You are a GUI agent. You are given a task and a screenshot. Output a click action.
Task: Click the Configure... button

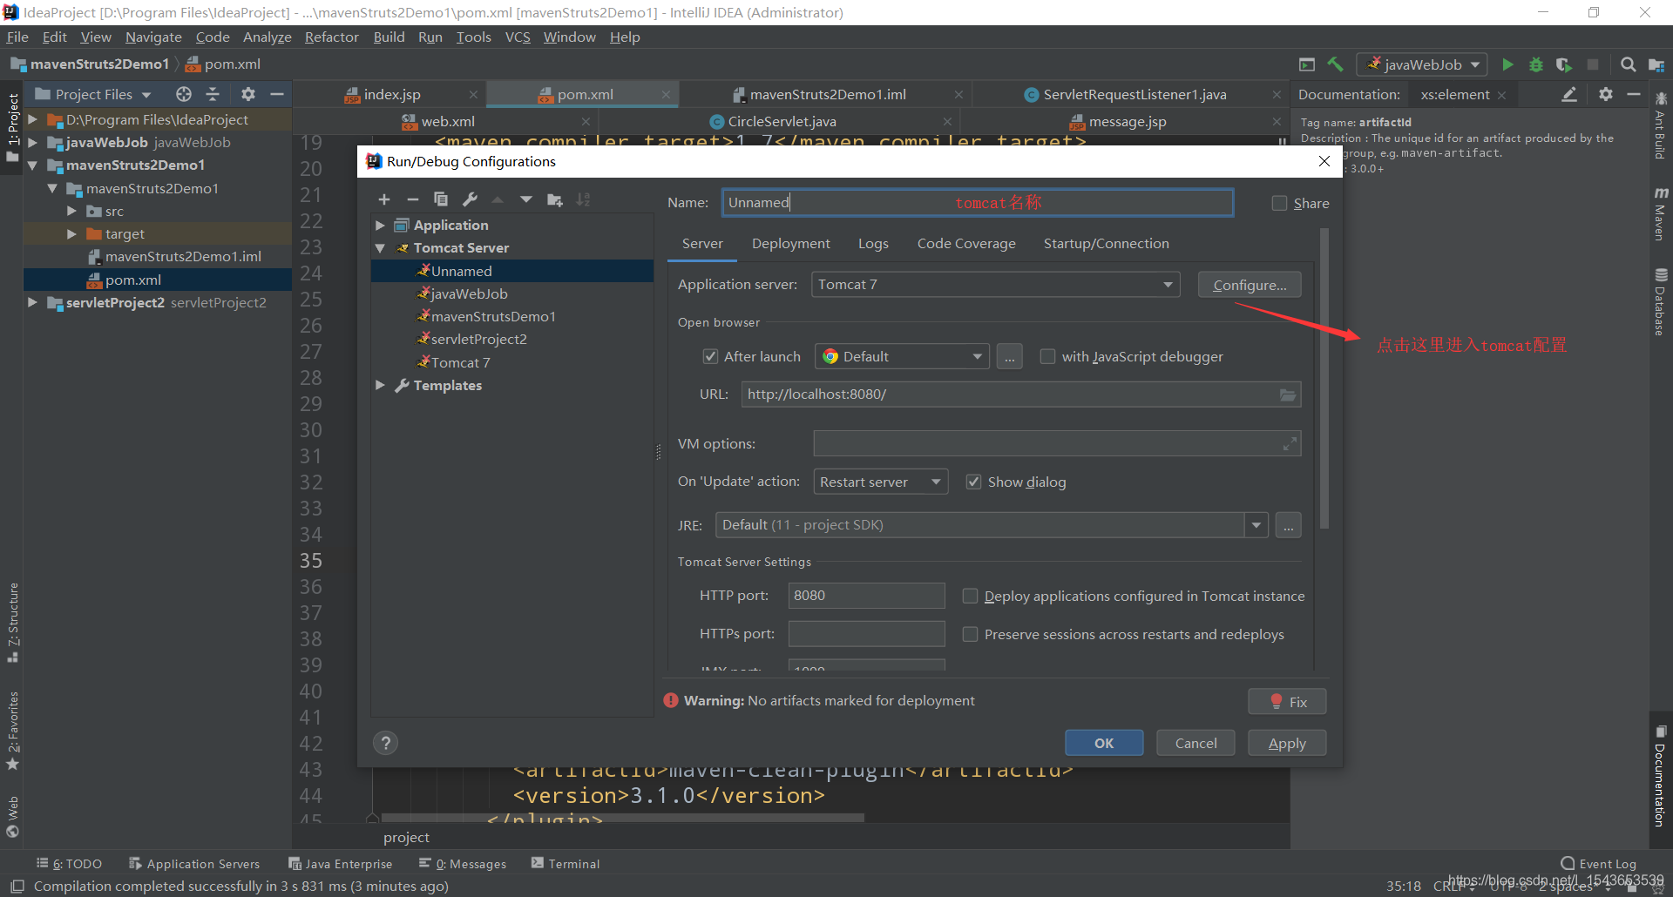[x=1250, y=285]
